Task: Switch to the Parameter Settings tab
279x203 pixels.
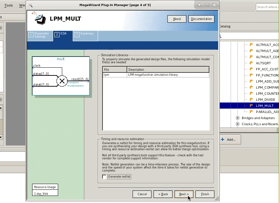Action: coord(40,36)
